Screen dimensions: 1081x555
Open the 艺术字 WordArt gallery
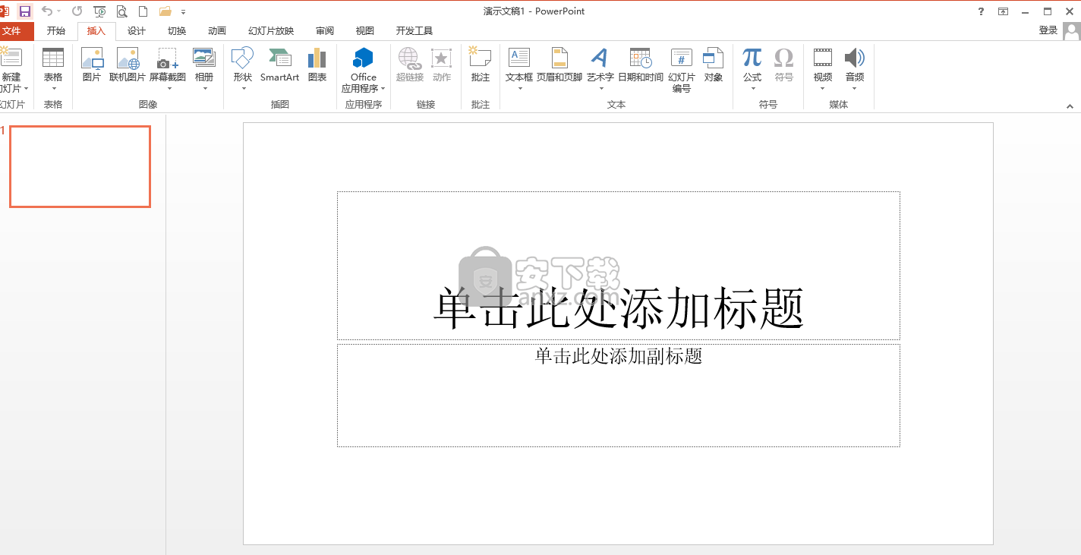600,68
